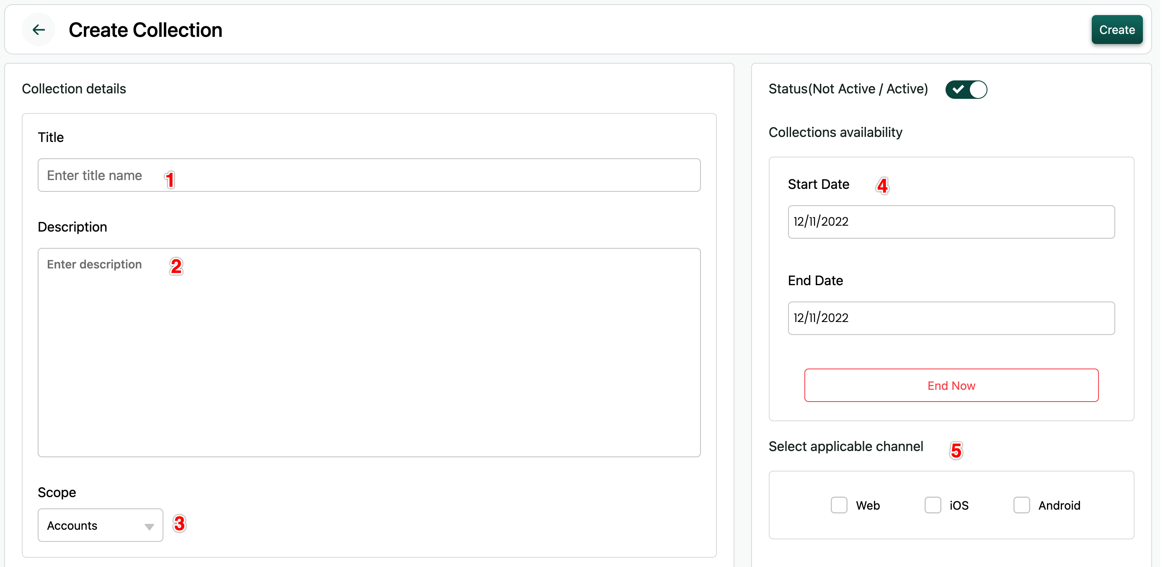Image resolution: width=1163 pixels, height=567 pixels.
Task: Click the Scope dropdown arrow
Action: click(x=150, y=526)
